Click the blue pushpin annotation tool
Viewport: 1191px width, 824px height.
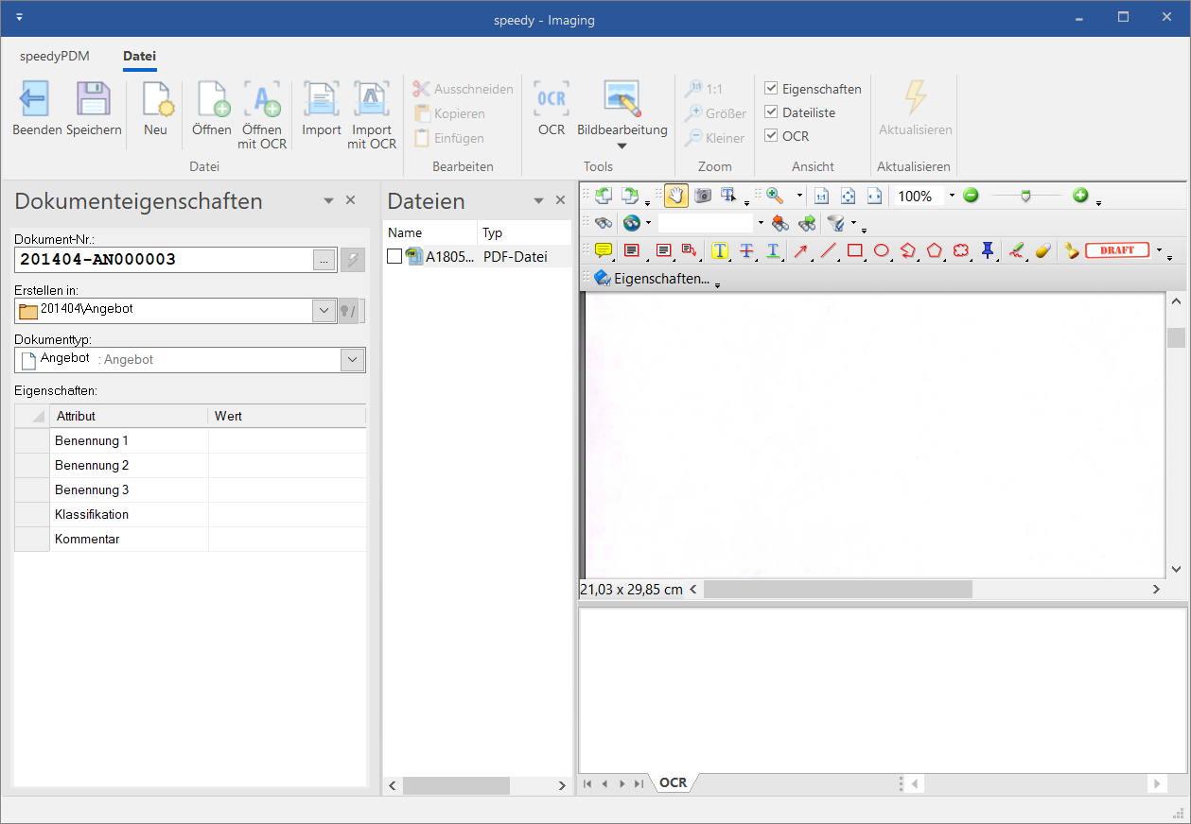click(x=988, y=250)
